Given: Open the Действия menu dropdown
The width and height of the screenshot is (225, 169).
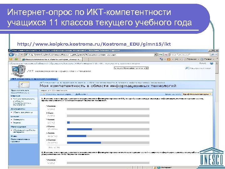Looking at the screenshot, I should click(82, 94).
